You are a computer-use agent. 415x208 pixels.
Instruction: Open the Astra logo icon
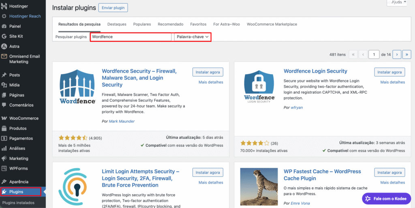click(x=4, y=46)
